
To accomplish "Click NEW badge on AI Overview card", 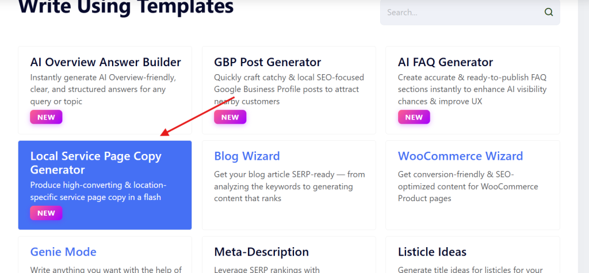I will 46,117.
